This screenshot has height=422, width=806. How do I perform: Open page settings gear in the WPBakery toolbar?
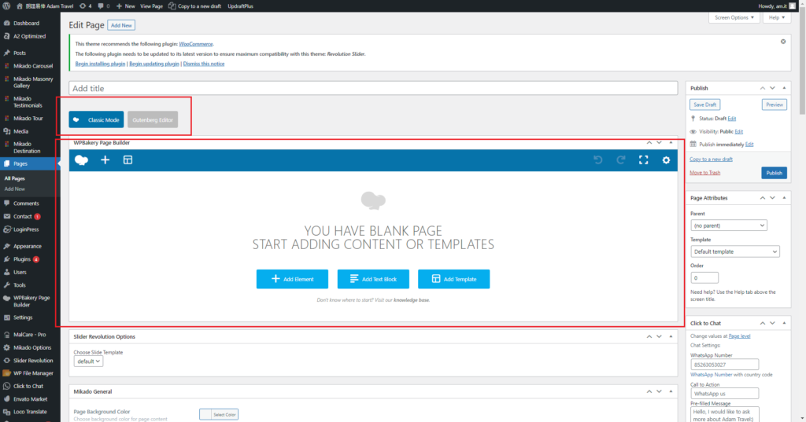[x=666, y=160]
